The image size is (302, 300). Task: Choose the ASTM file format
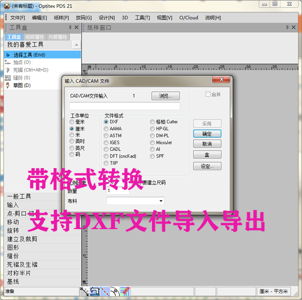[x=113, y=136]
